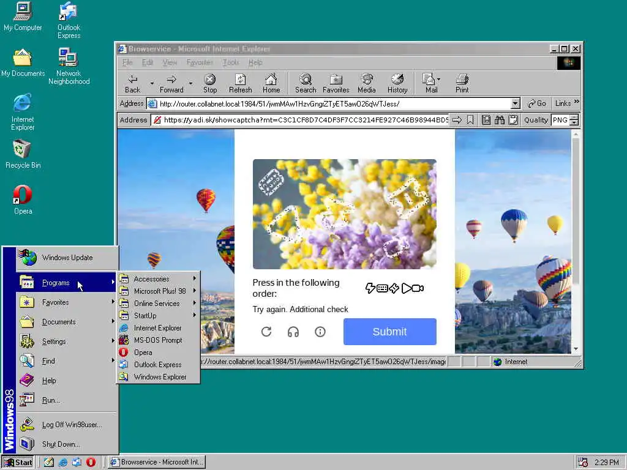
Task: Open the History toolbar button
Action: coord(397,84)
